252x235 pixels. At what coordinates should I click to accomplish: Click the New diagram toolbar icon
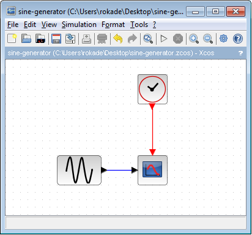coord(12,39)
